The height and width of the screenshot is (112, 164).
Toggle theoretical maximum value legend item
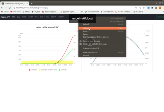[x=48, y=69]
